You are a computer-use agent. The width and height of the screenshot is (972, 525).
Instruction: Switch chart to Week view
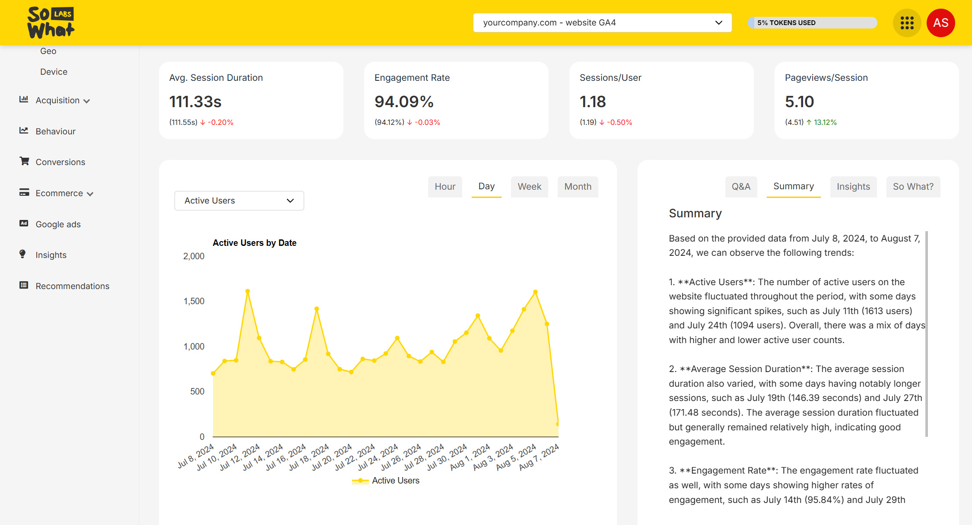click(529, 187)
